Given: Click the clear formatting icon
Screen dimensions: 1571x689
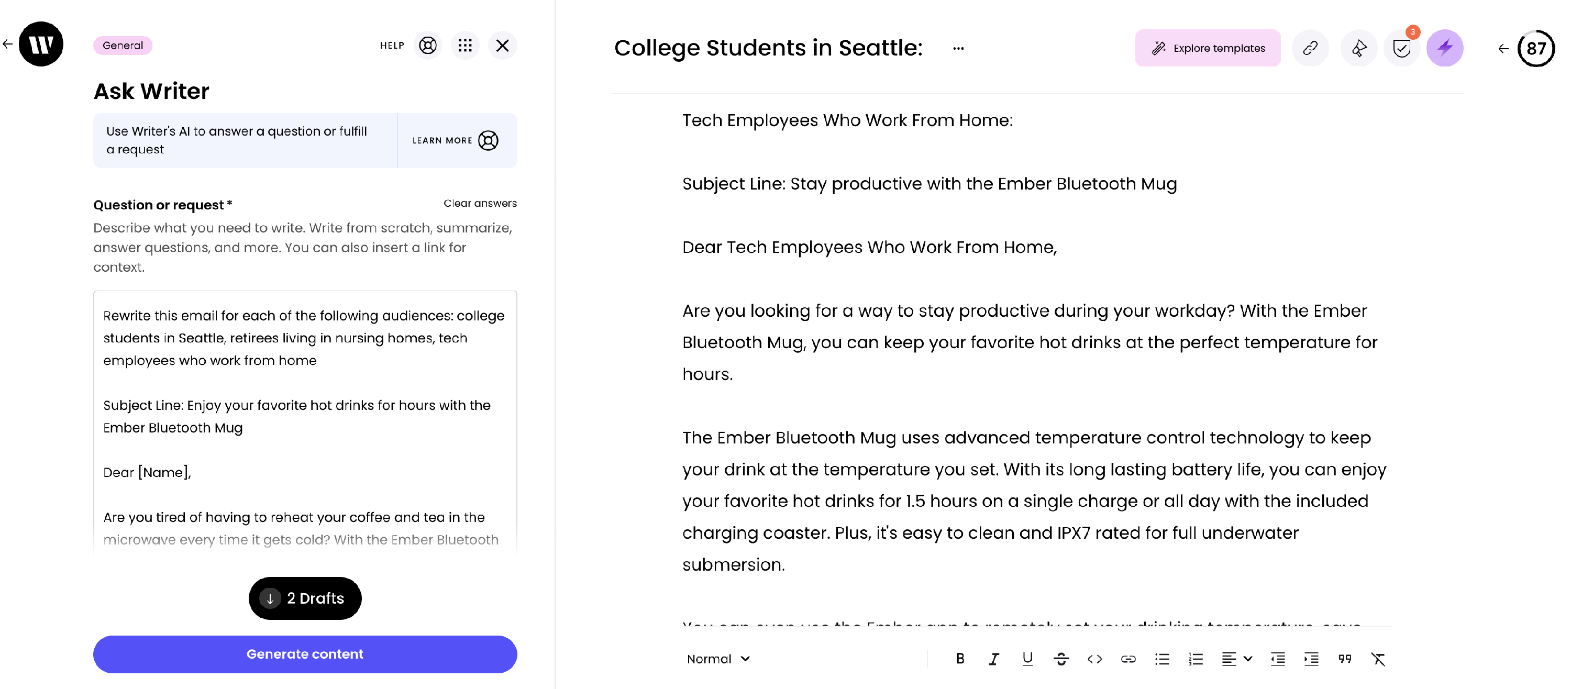Looking at the screenshot, I should 1378,659.
